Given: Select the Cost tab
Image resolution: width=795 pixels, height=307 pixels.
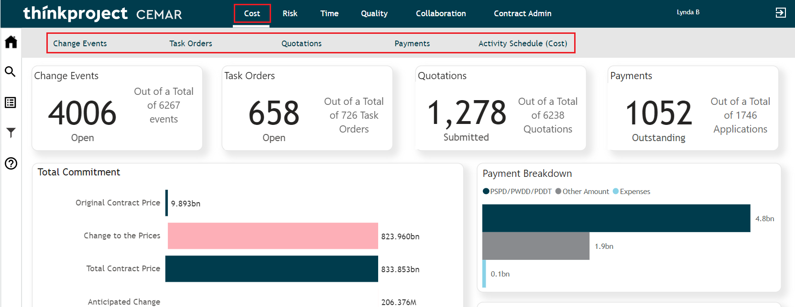Looking at the screenshot, I should (x=252, y=13).
